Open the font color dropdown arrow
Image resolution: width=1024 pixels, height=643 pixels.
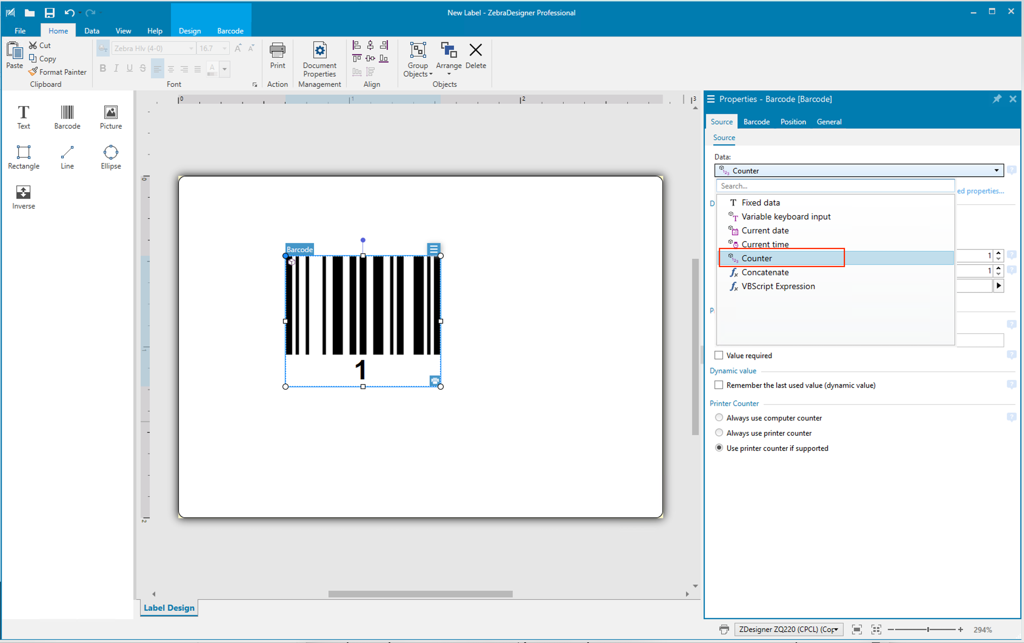click(225, 69)
